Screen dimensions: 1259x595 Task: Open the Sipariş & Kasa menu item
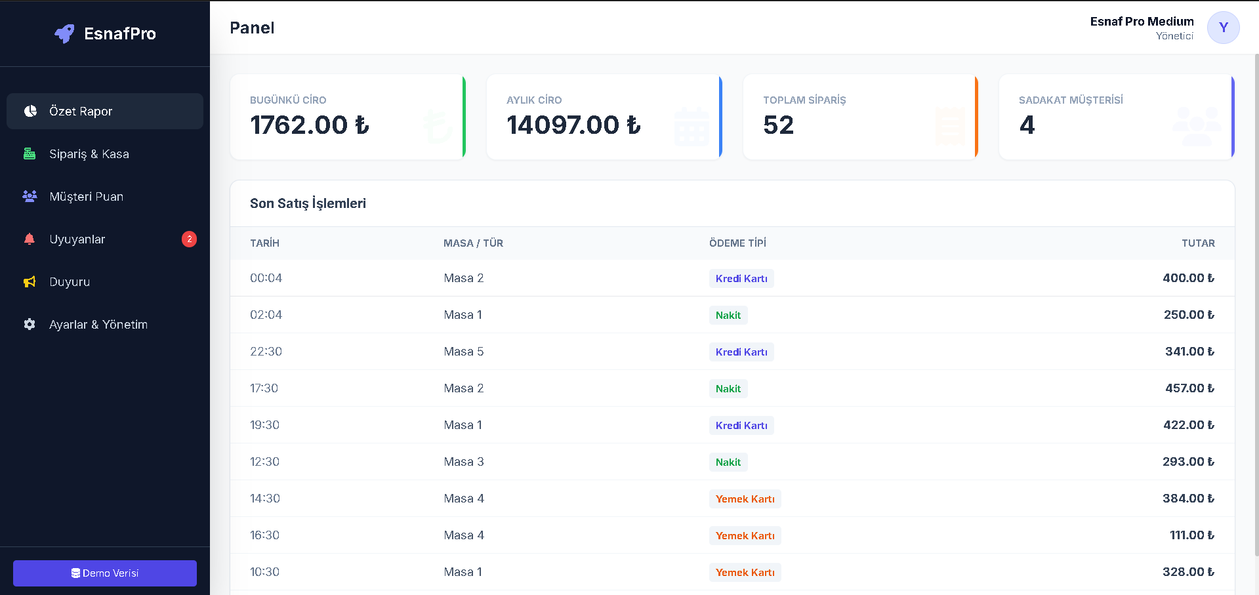(x=89, y=154)
